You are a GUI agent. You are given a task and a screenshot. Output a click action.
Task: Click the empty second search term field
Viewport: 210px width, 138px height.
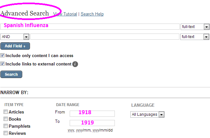[105, 37]
